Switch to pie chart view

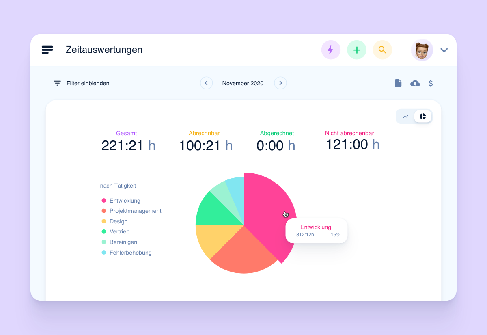[x=422, y=116]
